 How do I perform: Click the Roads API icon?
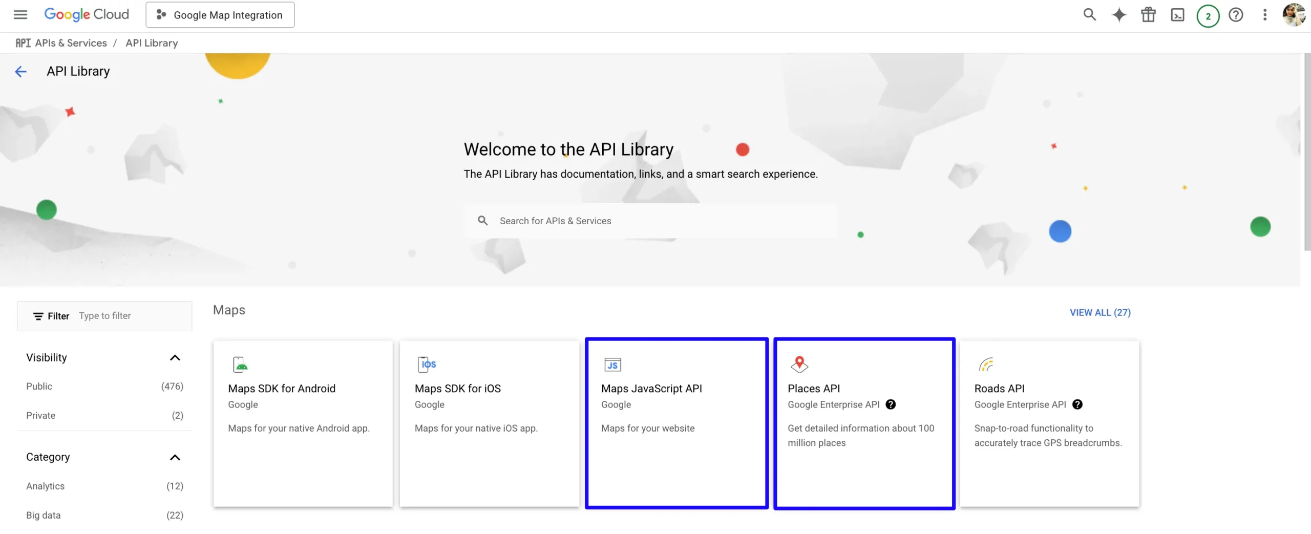click(x=986, y=365)
